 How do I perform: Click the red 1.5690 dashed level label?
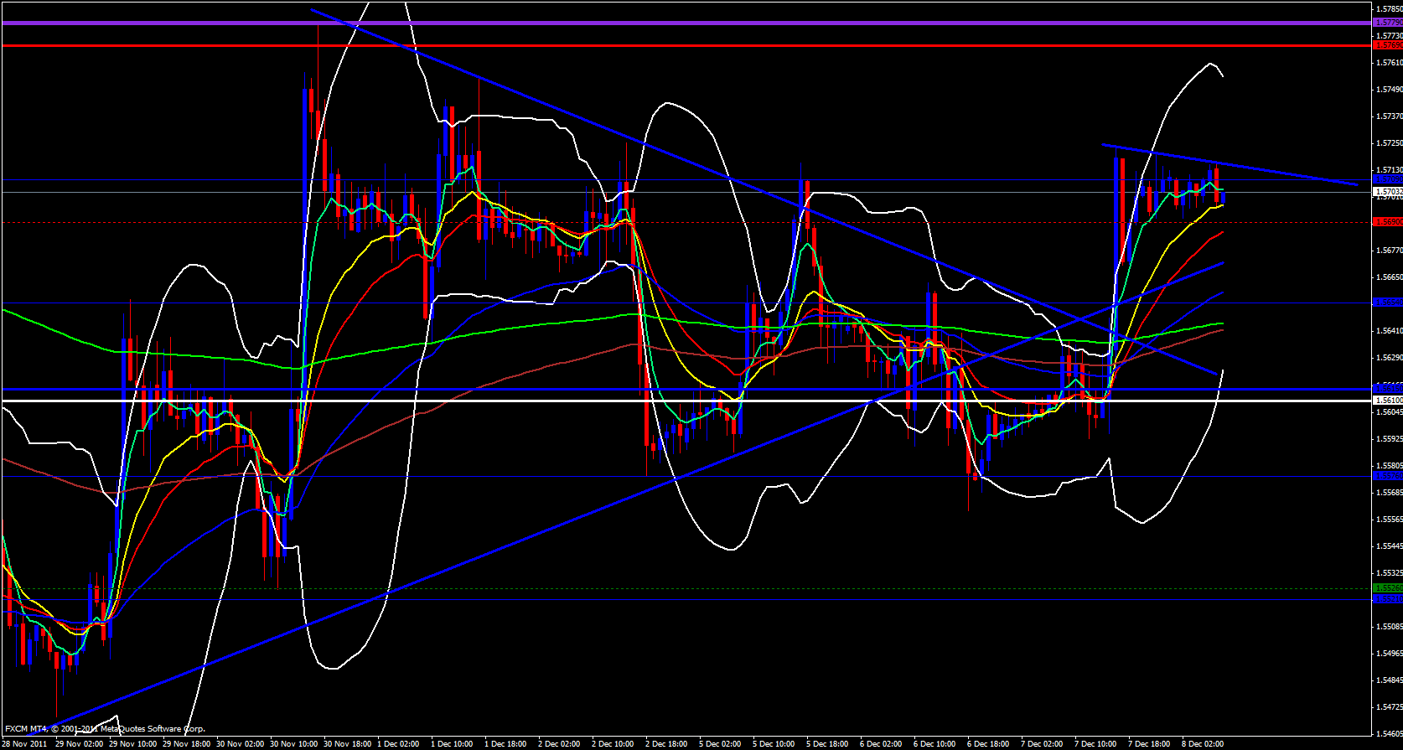[1388, 222]
